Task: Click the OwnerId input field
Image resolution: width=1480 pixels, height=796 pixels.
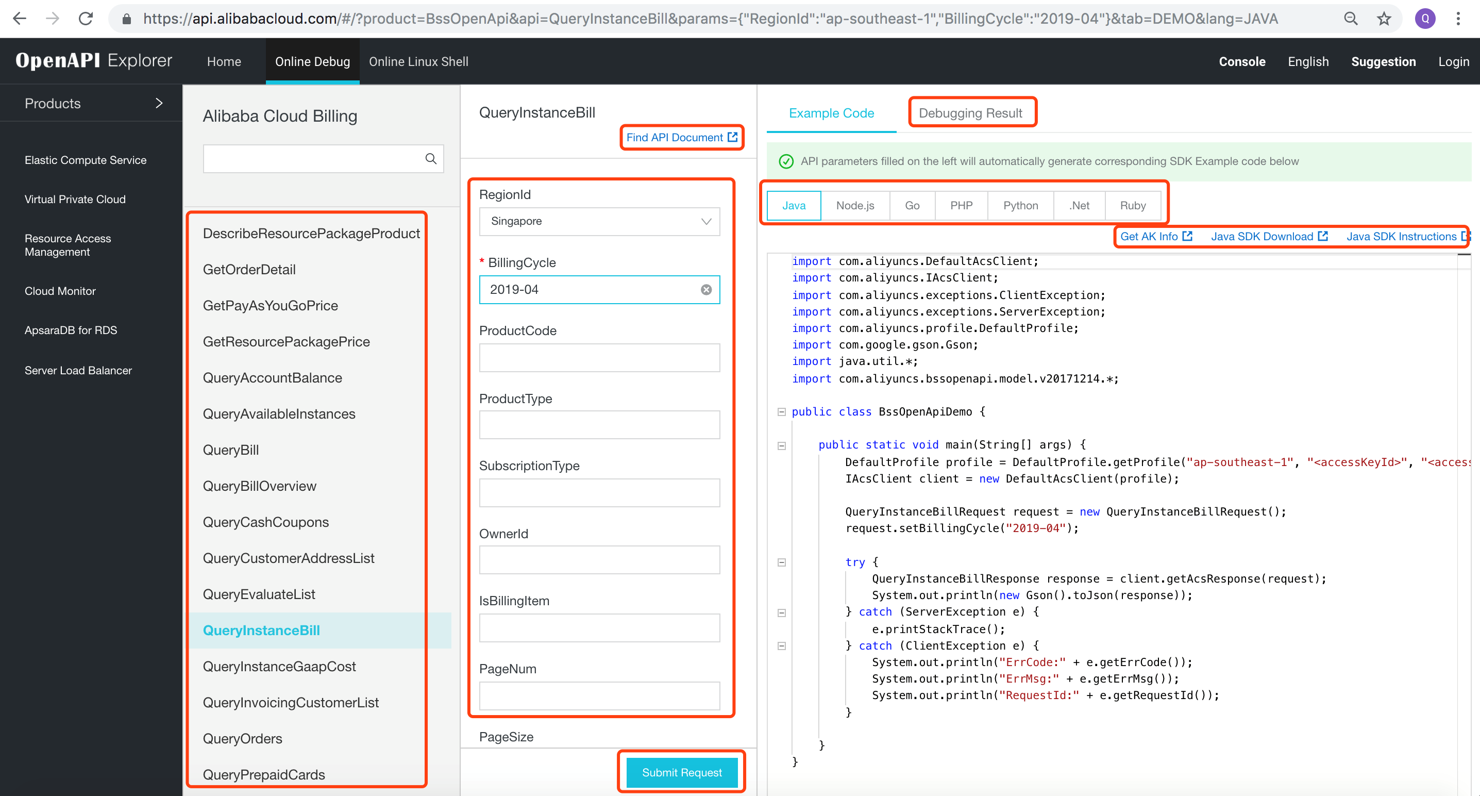Action: click(599, 560)
